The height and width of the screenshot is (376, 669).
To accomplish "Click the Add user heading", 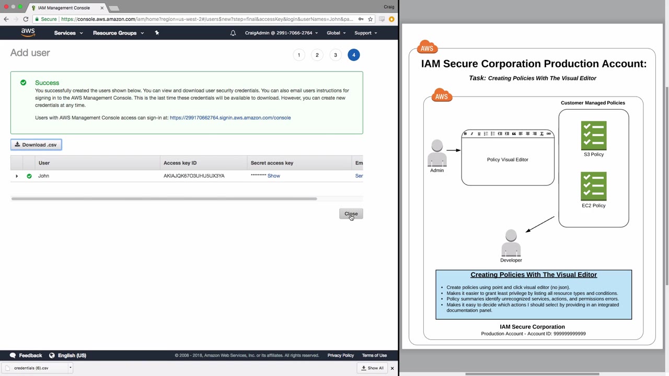I will 30,53.
